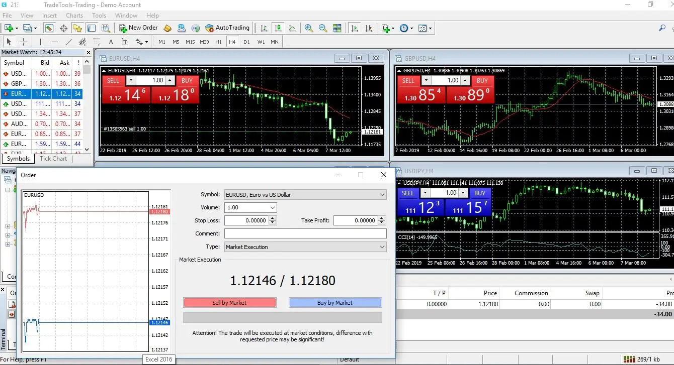Click the Take Profit value field
Viewport: 674px width, 365px height.
pos(356,220)
